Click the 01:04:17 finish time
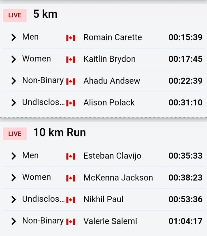 coord(185,221)
